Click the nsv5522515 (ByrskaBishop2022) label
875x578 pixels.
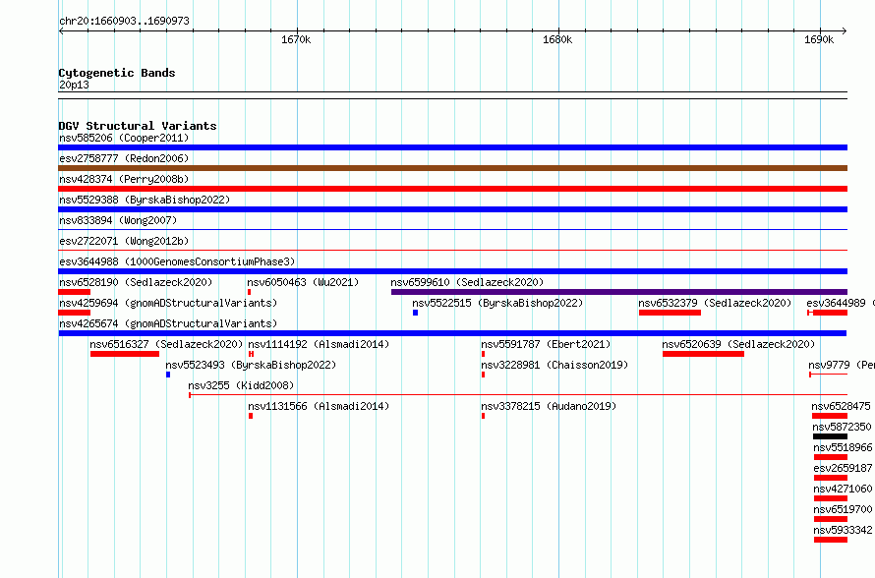tap(497, 303)
